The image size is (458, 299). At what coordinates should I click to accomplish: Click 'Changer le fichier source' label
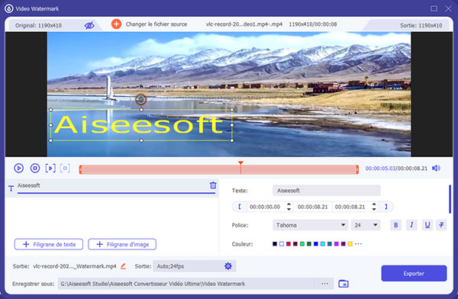pos(156,24)
